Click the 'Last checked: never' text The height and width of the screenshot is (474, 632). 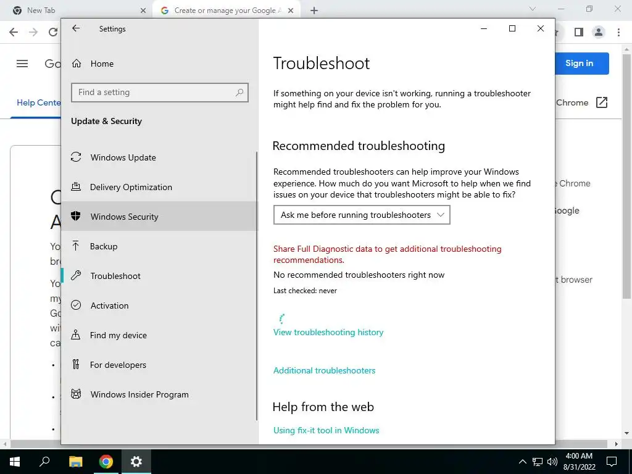[305, 291]
